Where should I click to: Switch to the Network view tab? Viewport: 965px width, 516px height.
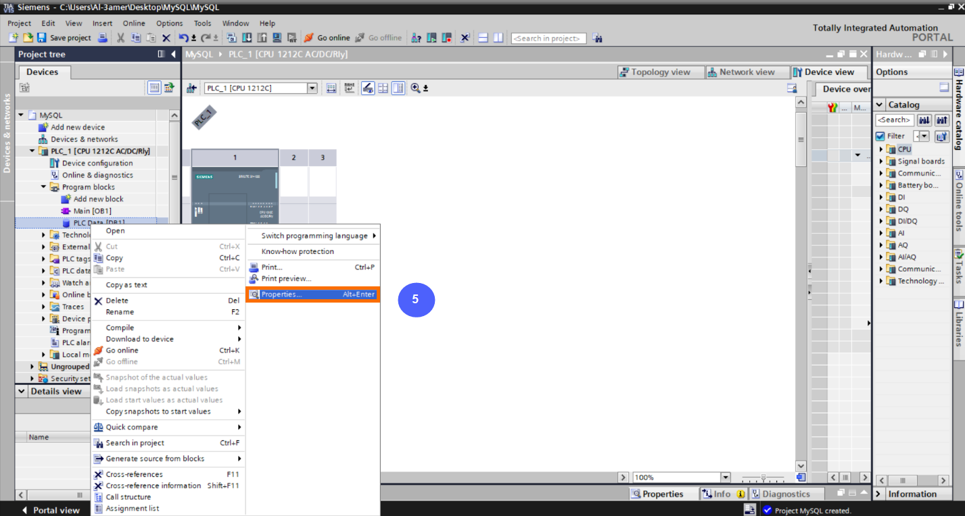coord(747,72)
